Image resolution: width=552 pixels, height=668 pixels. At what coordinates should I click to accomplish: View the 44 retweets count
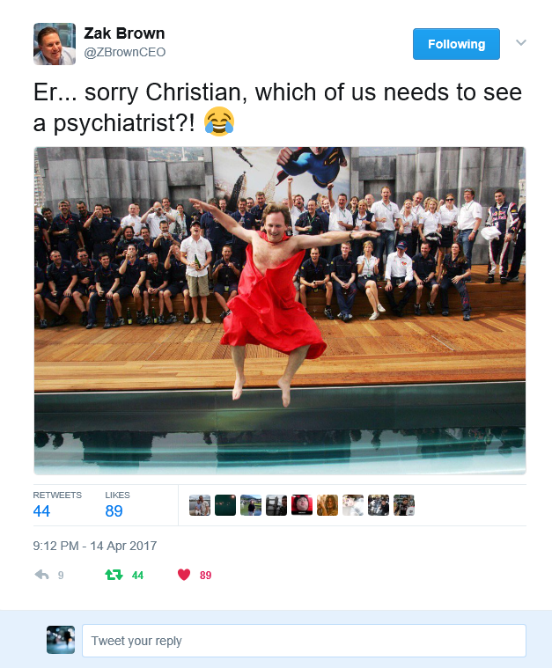(x=41, y=510)
